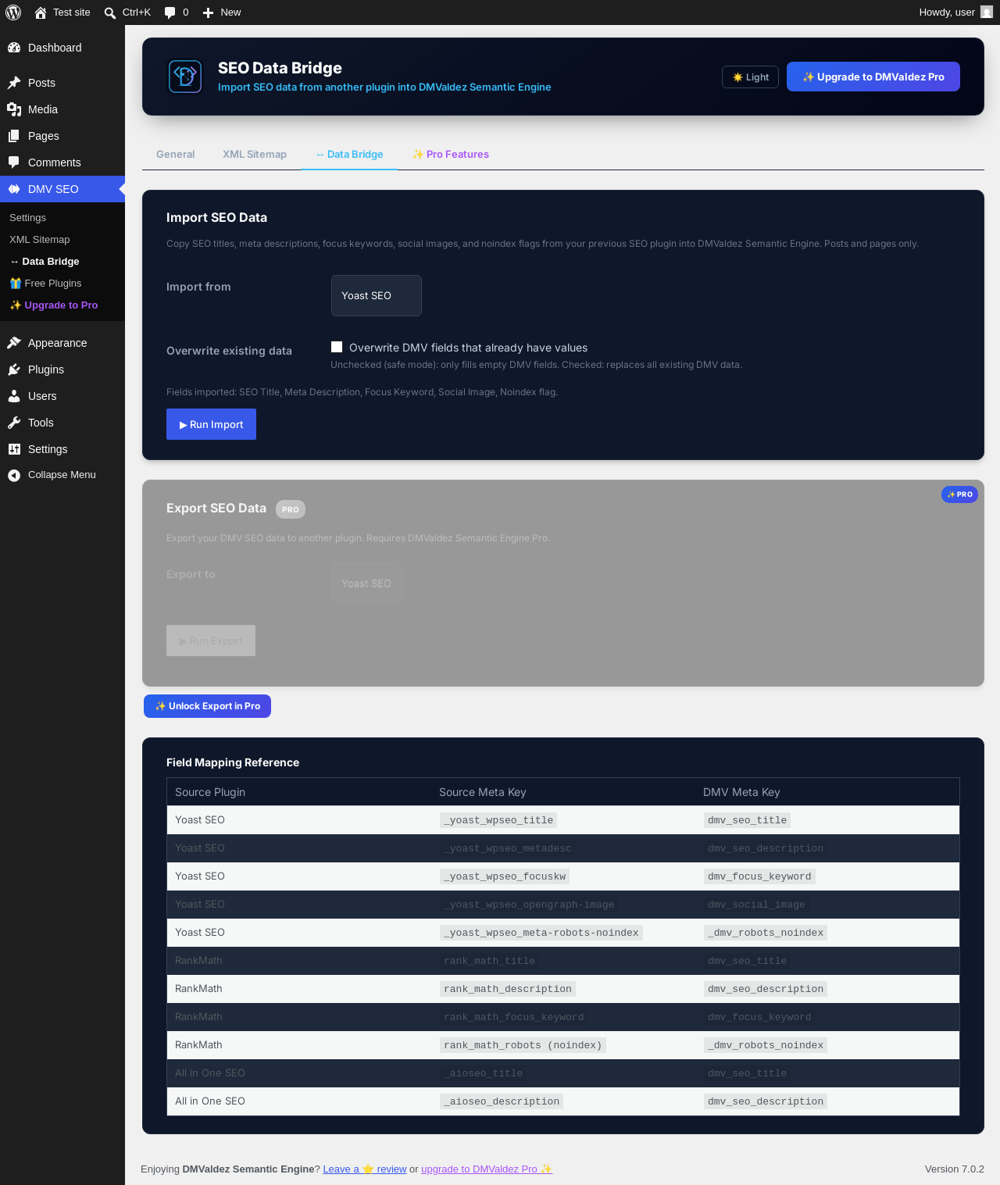Click the Posts pushpin icon
The image size is (1000, 1185).
tap(14, 83)
